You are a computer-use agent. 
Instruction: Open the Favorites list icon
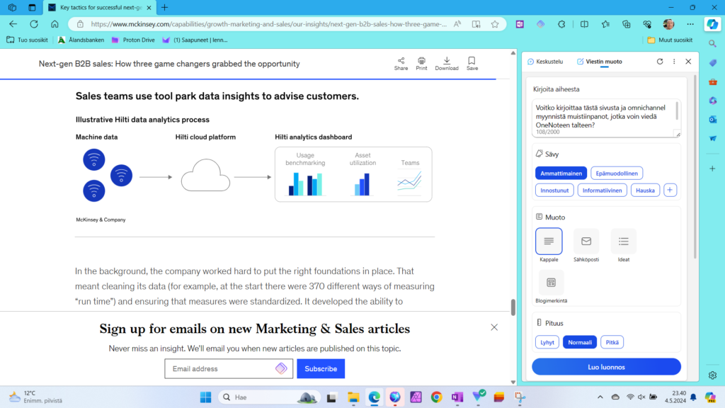(605, 24)
